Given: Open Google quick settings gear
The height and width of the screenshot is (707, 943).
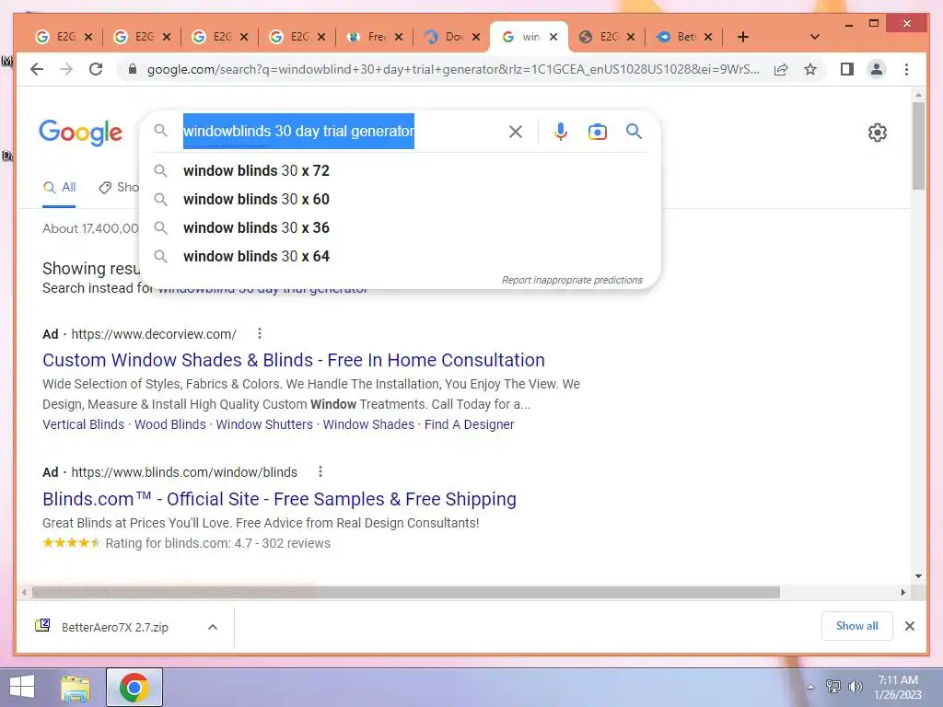Looking at the screenshot, I should pos(878,133).
